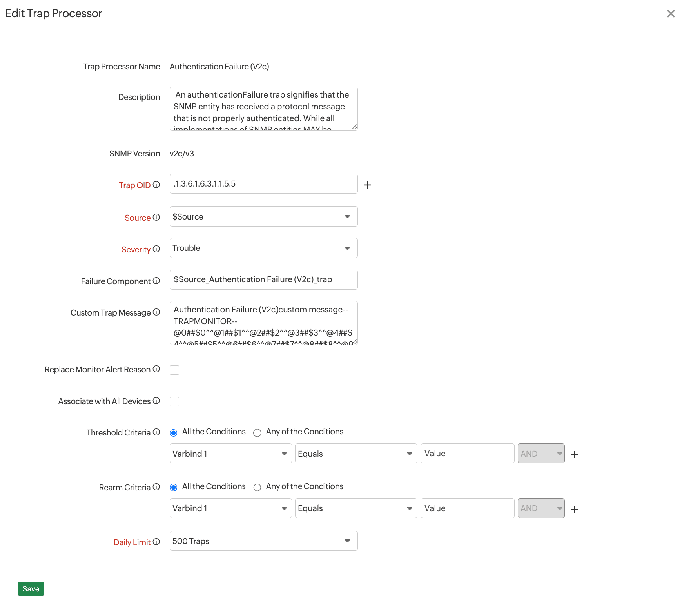Viewport: 682px width, 606px height.
Task: Click the Failure Component info icon
Action: coord(156,281)
